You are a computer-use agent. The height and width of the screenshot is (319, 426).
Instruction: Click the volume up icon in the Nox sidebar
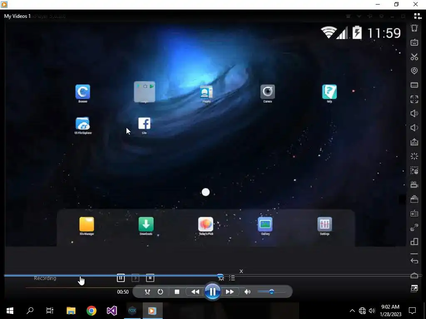click(414, 113)
